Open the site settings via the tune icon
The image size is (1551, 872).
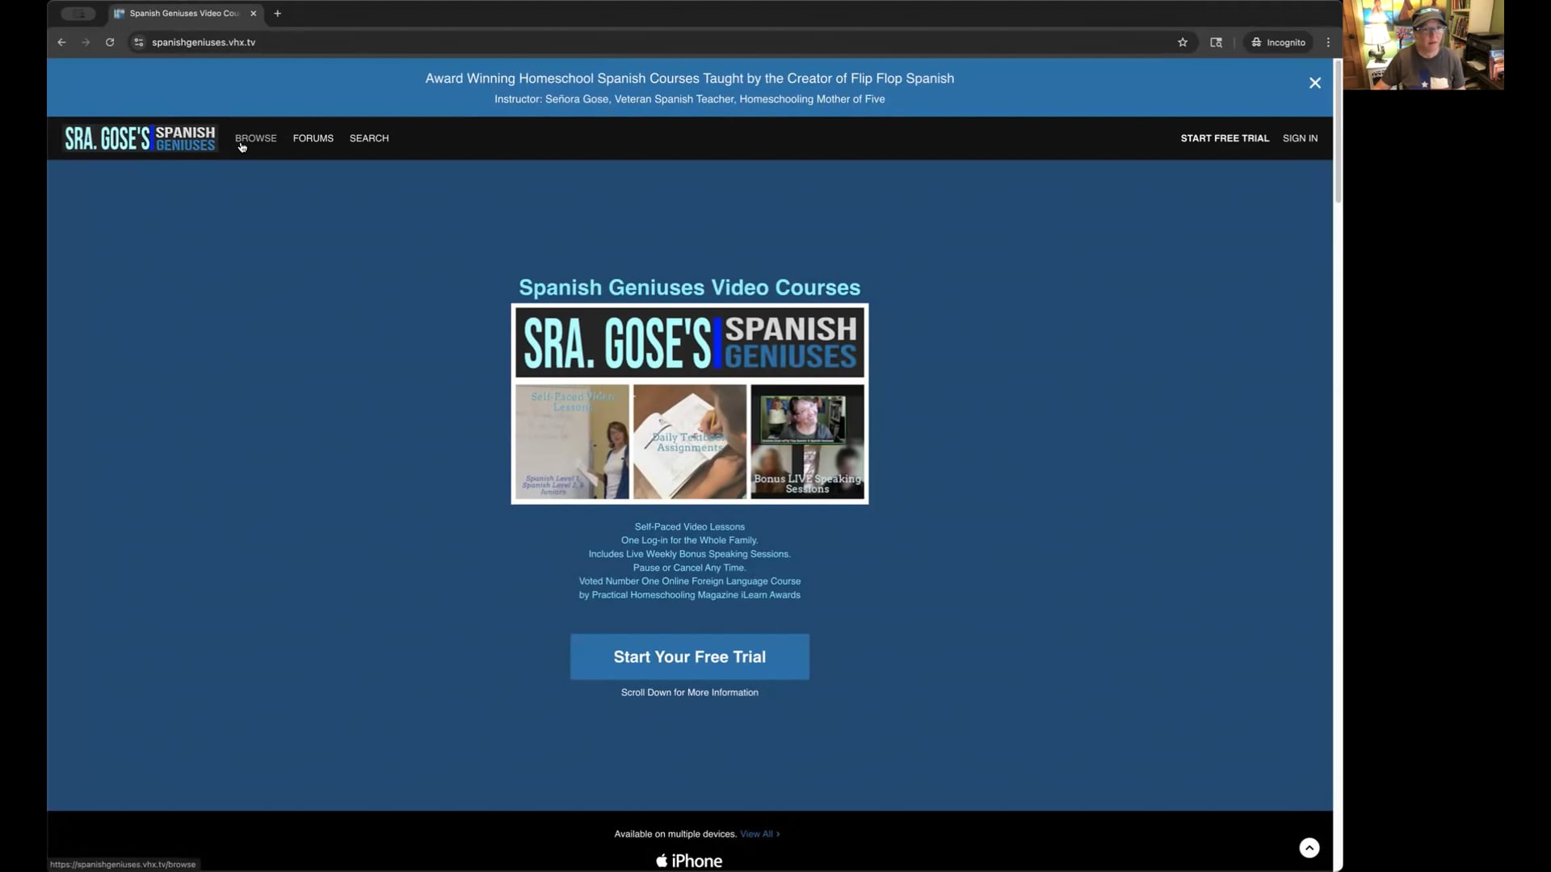tap(138, 42)
